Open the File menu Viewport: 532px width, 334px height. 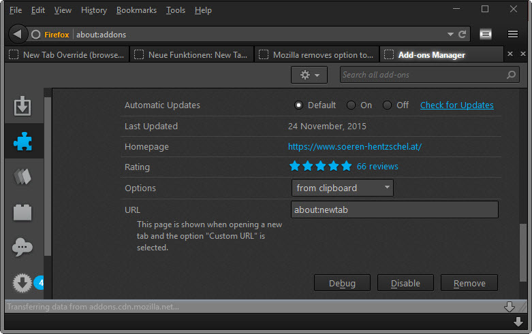coord(16,10)
